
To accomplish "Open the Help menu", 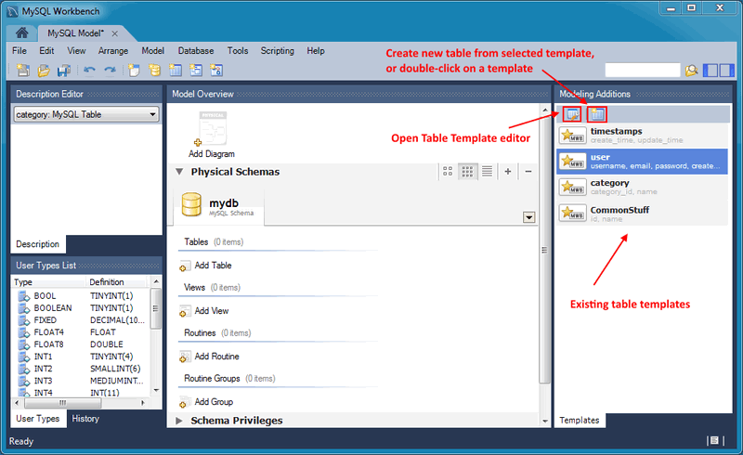I will point(316,51).
